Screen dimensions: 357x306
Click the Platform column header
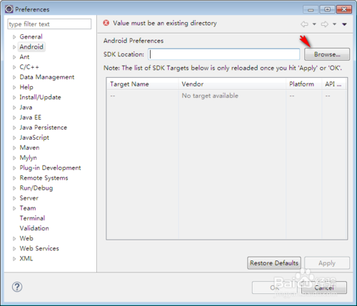coord(304,84)
